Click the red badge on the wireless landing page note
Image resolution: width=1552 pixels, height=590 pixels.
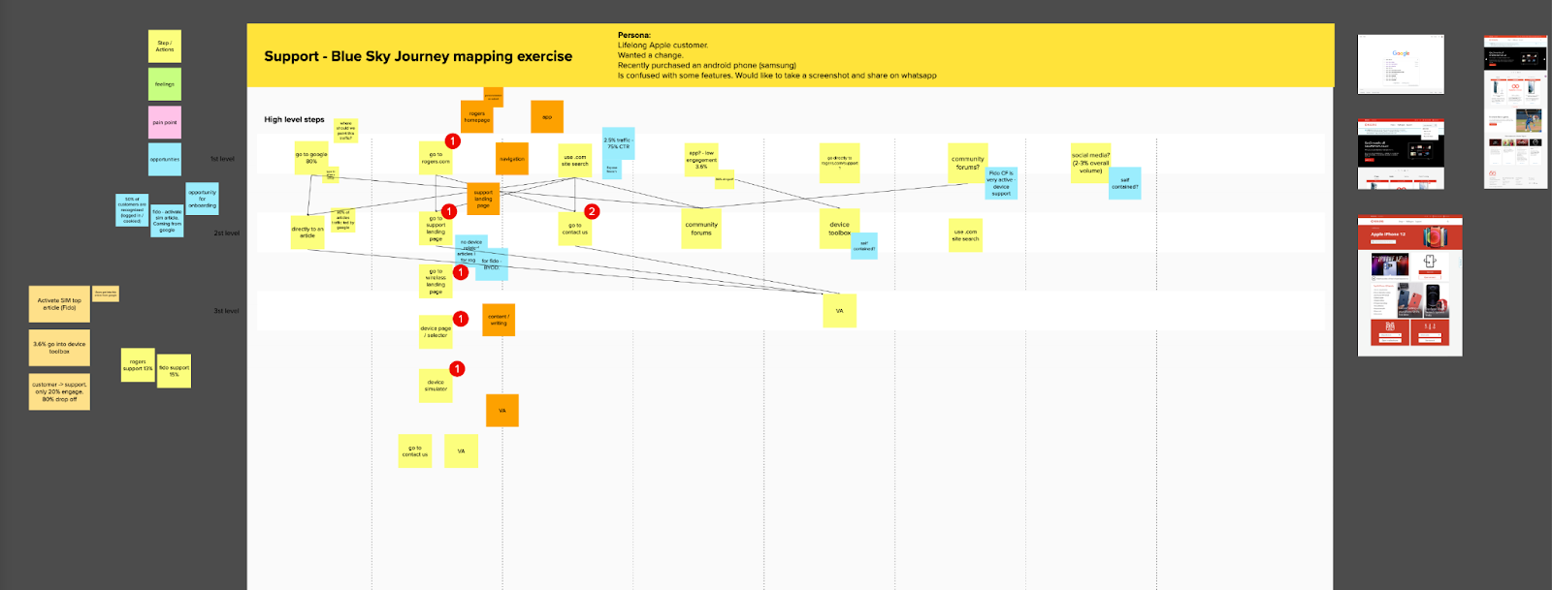click(461, 272)
